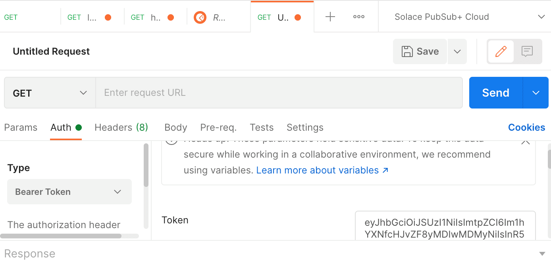
Task: Dismiss the heads up notice
Action: [526, 141]
